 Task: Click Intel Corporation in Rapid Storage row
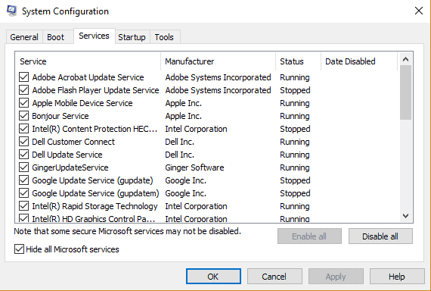tap(197, 206)
